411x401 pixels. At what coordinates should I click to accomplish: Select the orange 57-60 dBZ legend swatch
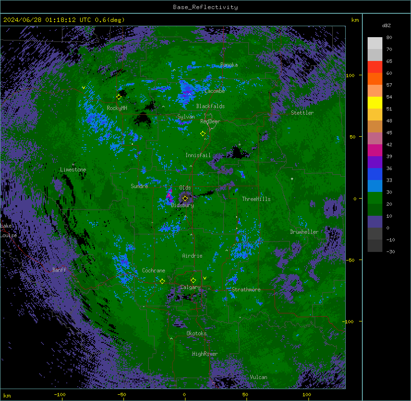point(375,79)
